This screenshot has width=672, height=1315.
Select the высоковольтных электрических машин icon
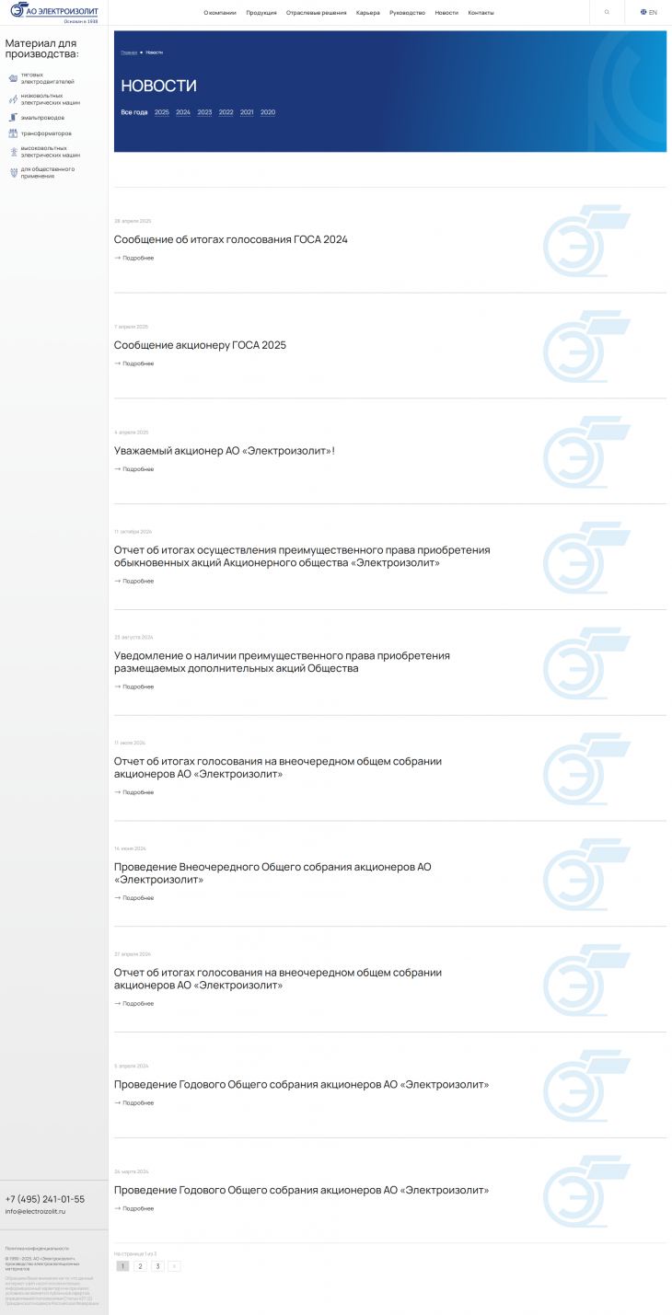[13, 152]
